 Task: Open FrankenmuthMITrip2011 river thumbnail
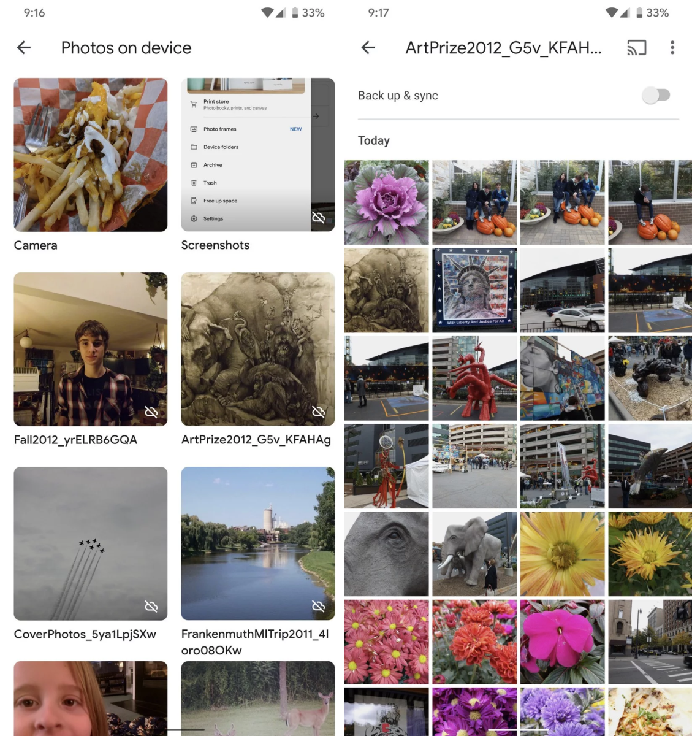click(258, 543)
